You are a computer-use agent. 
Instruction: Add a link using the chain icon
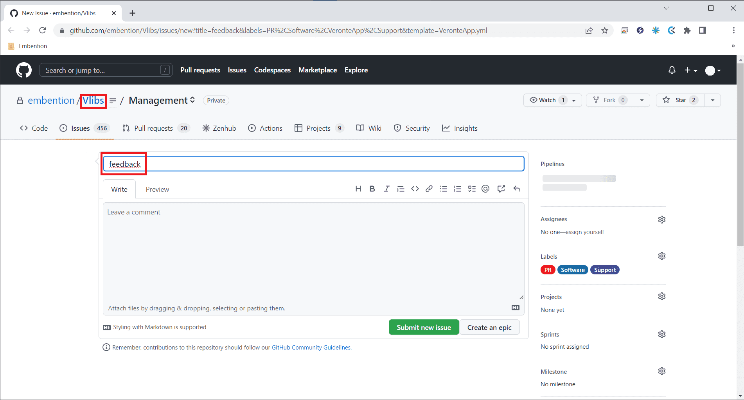coord(429,189)
